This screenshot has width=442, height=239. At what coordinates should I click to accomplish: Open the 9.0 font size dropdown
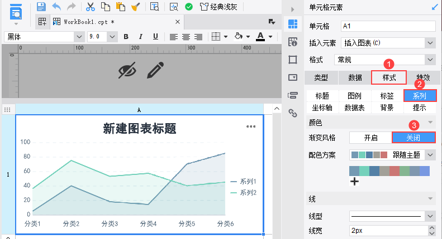[112, 37]
